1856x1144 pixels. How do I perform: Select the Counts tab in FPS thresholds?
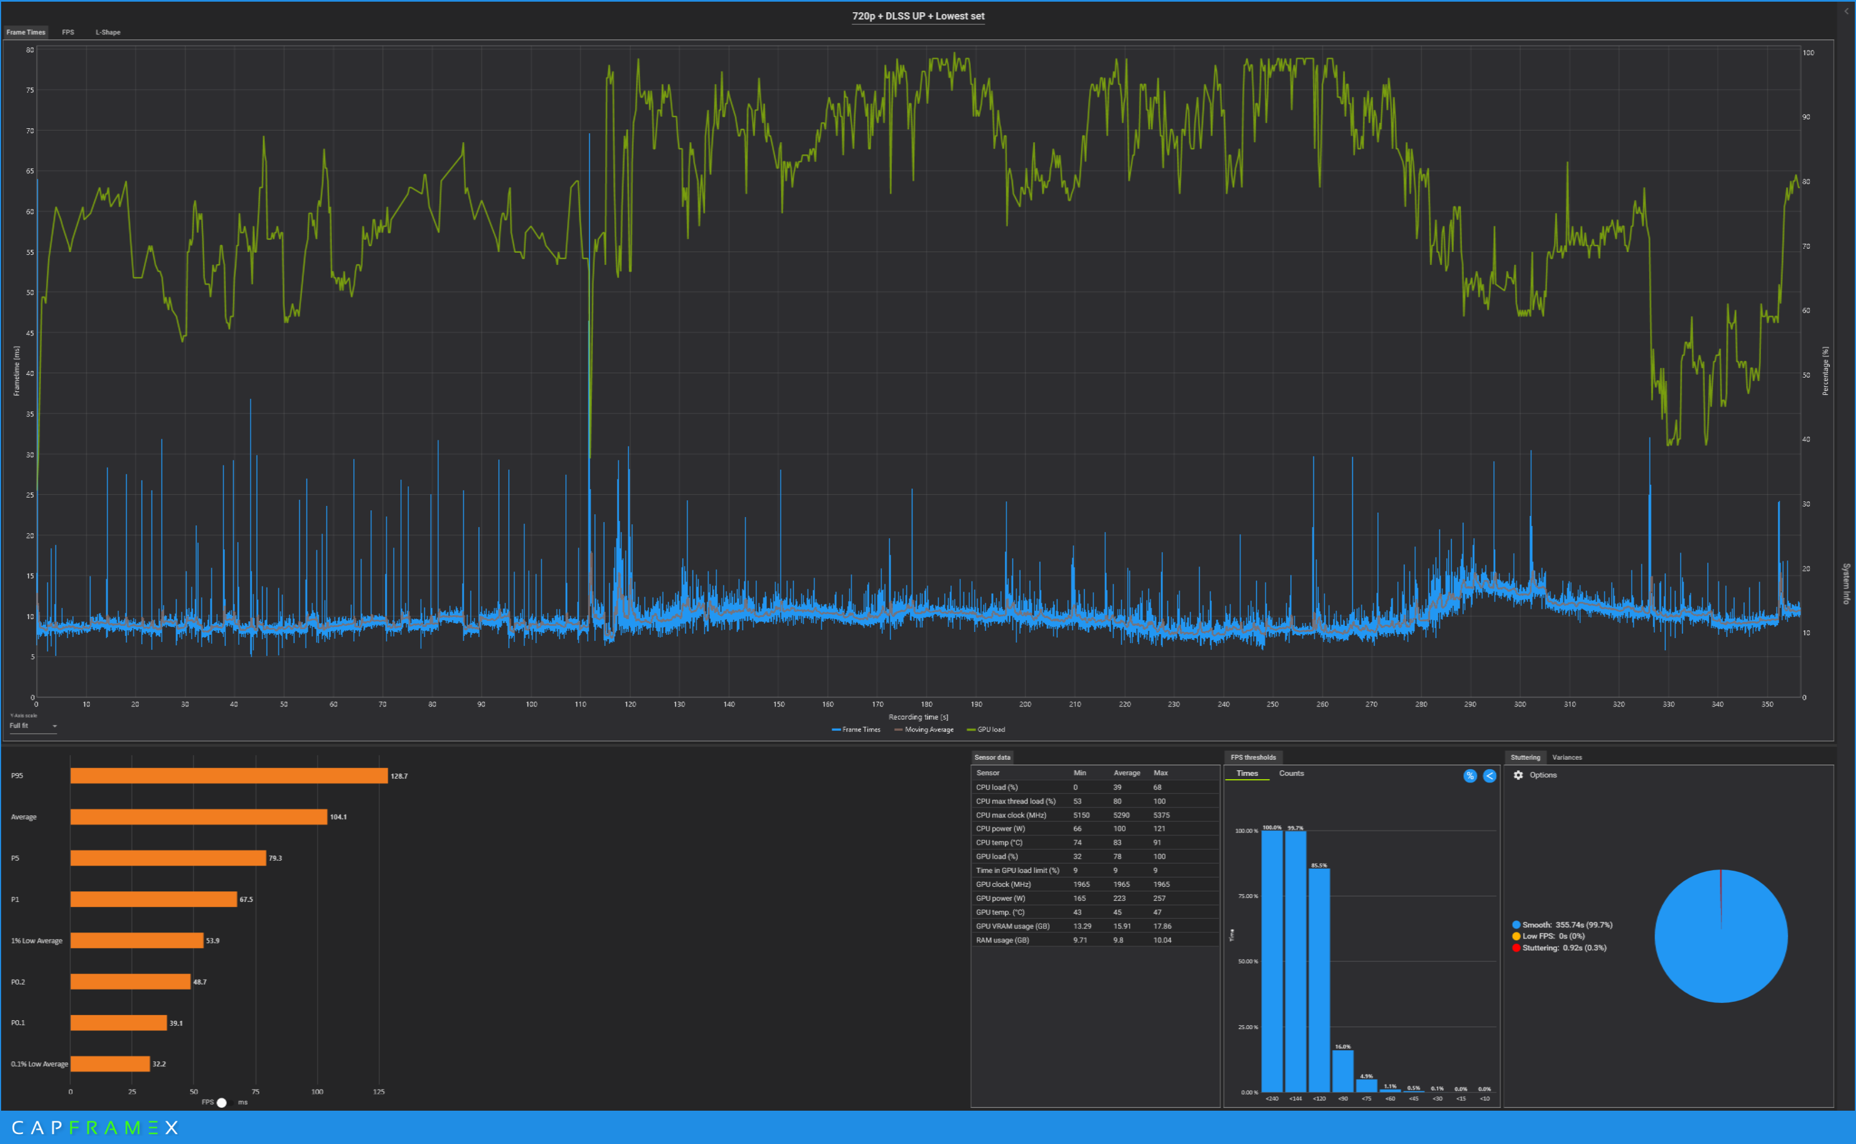pyautogui.click(x=1291, y=773)
